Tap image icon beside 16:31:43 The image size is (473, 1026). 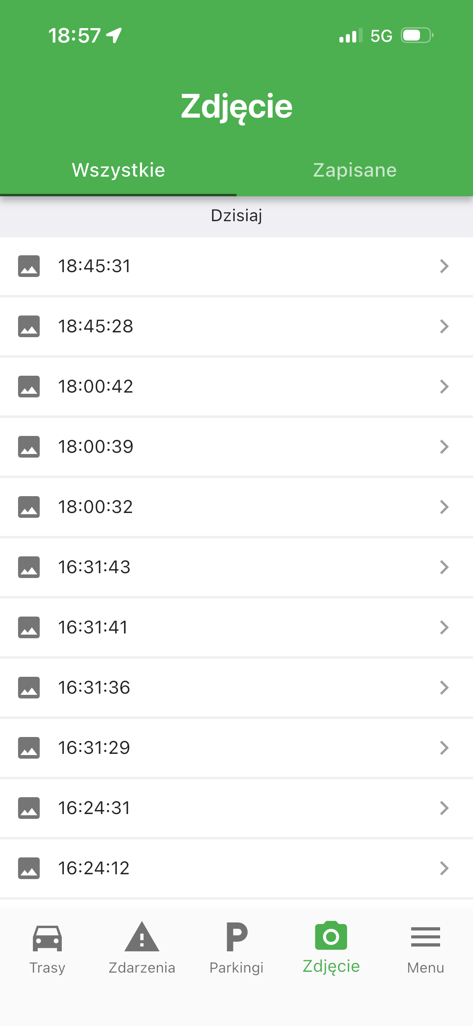pos(29,567)
